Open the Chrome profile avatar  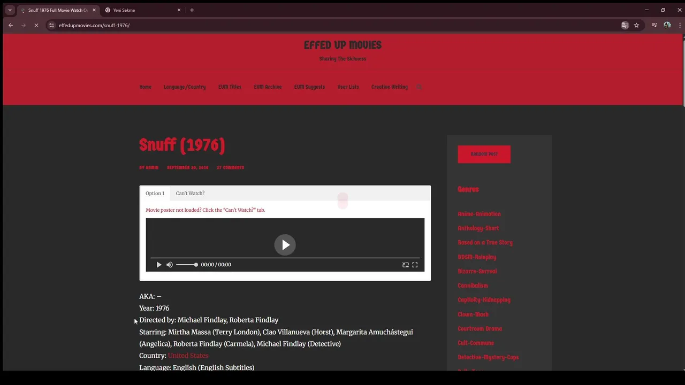(667, 25)
